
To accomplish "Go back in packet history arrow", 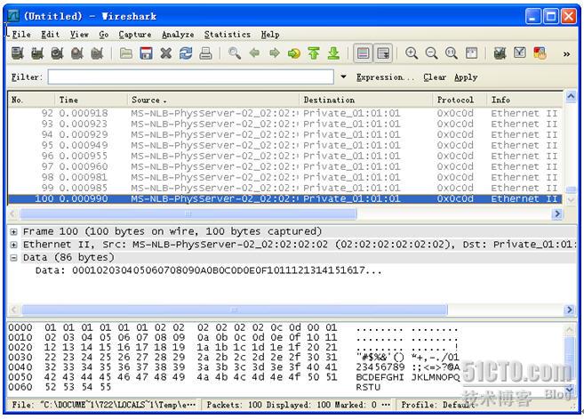I will pyautogui.click(x=254, y=53).
